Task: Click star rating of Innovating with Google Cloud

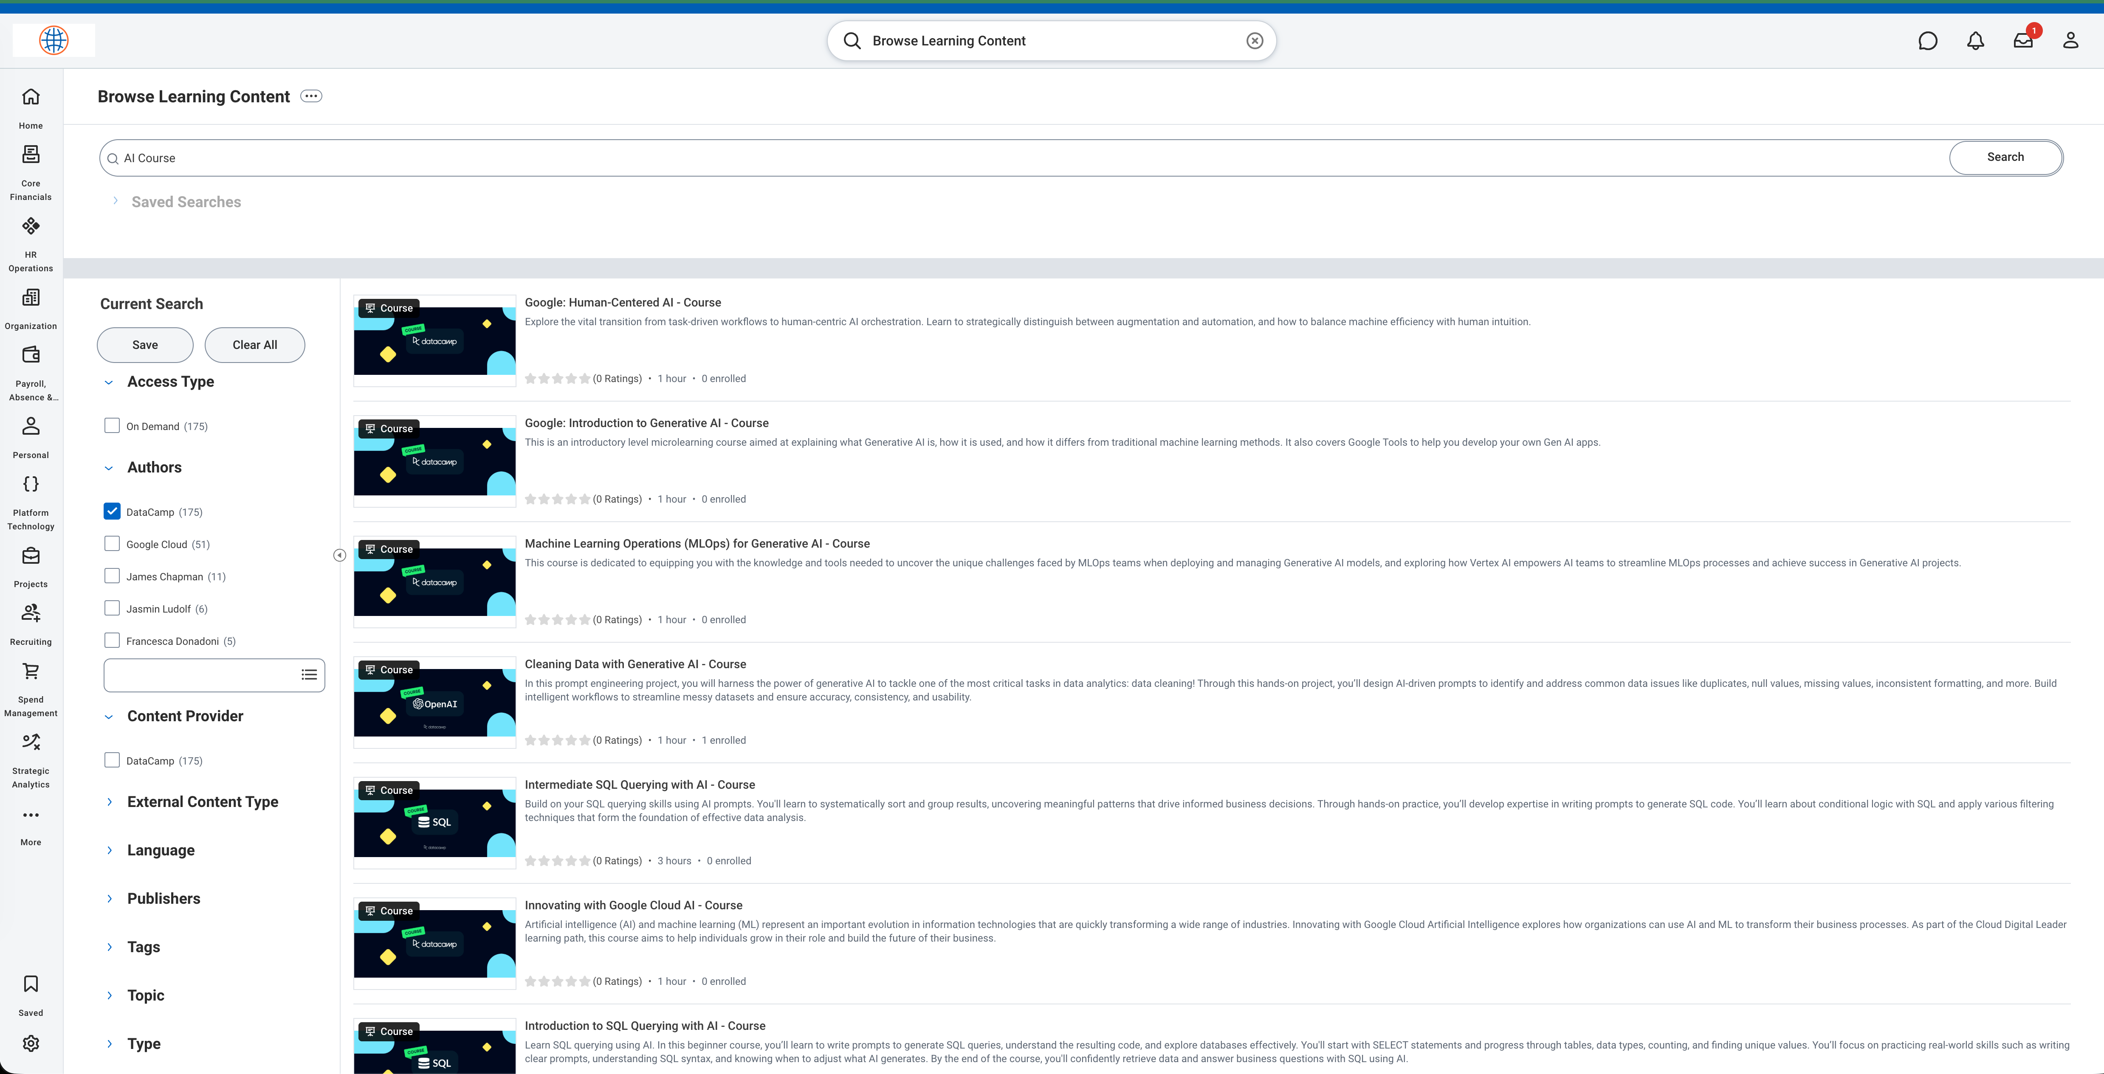Action: click(x=557, y=982)
